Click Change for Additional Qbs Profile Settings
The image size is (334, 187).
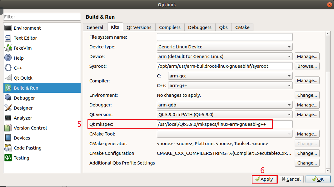click(307, 163)
